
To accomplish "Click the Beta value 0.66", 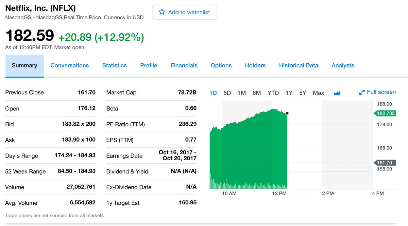I will pyautogui.click(x=191, y=108).
